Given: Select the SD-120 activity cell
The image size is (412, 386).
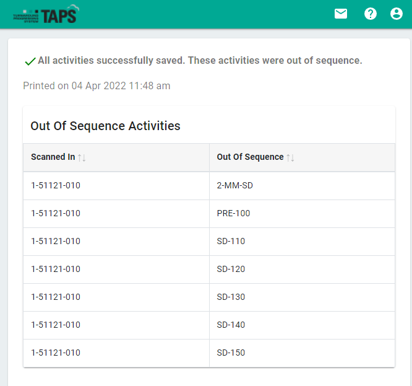Looking at the screenshot, I should point(231,269).
